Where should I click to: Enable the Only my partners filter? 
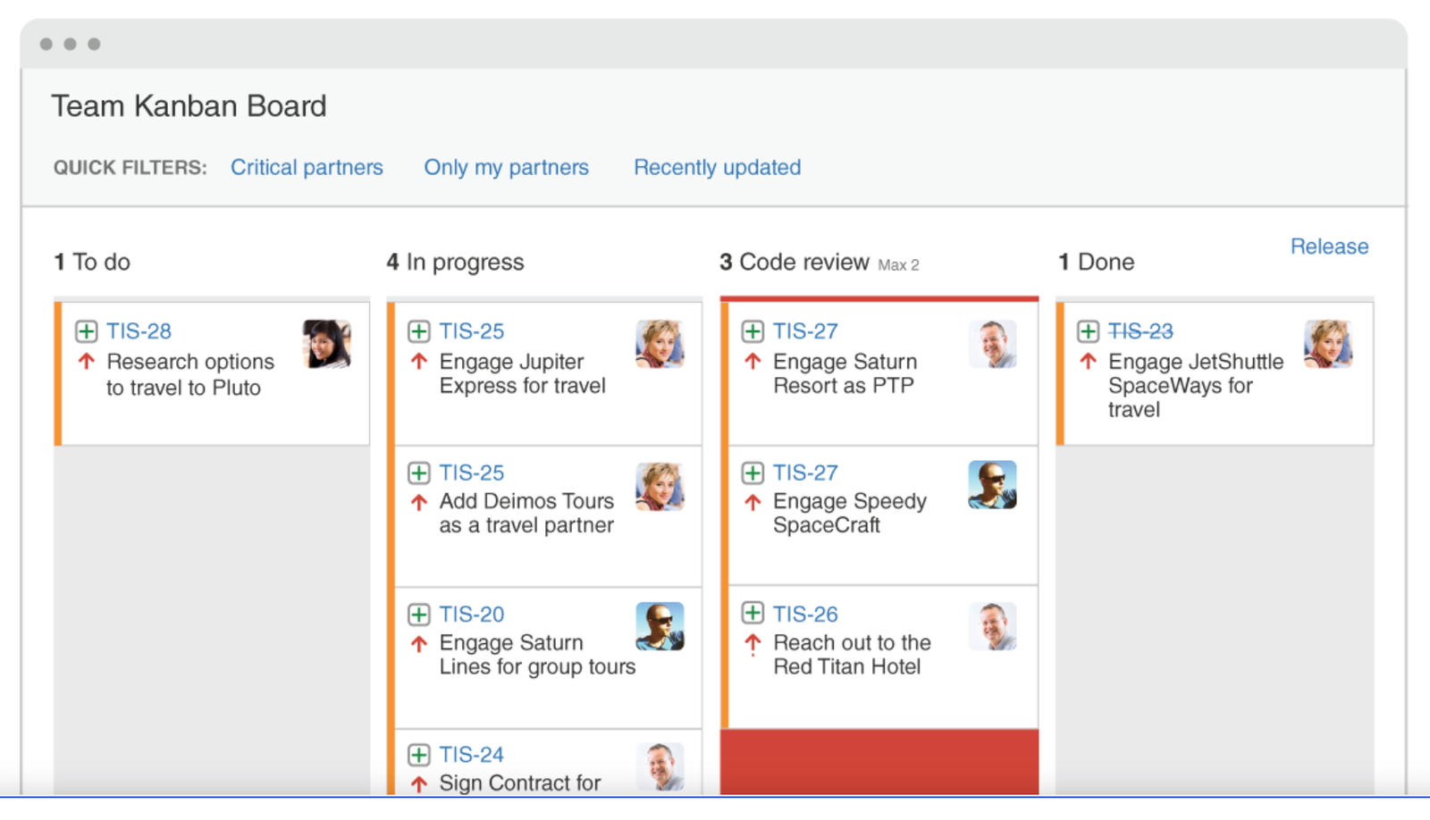[506, 167]
